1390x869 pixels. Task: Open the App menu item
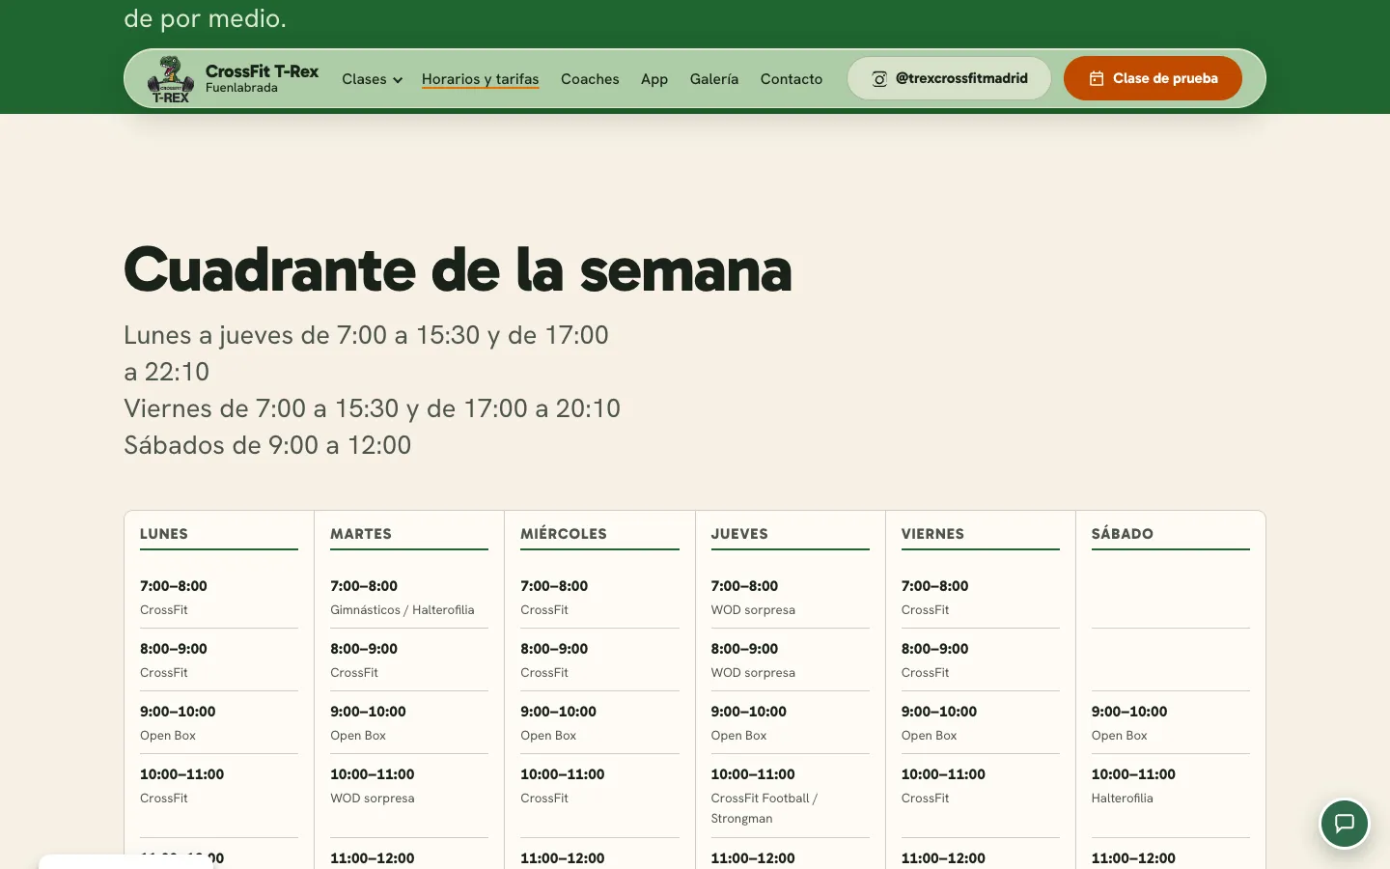(x=654, y=79)
